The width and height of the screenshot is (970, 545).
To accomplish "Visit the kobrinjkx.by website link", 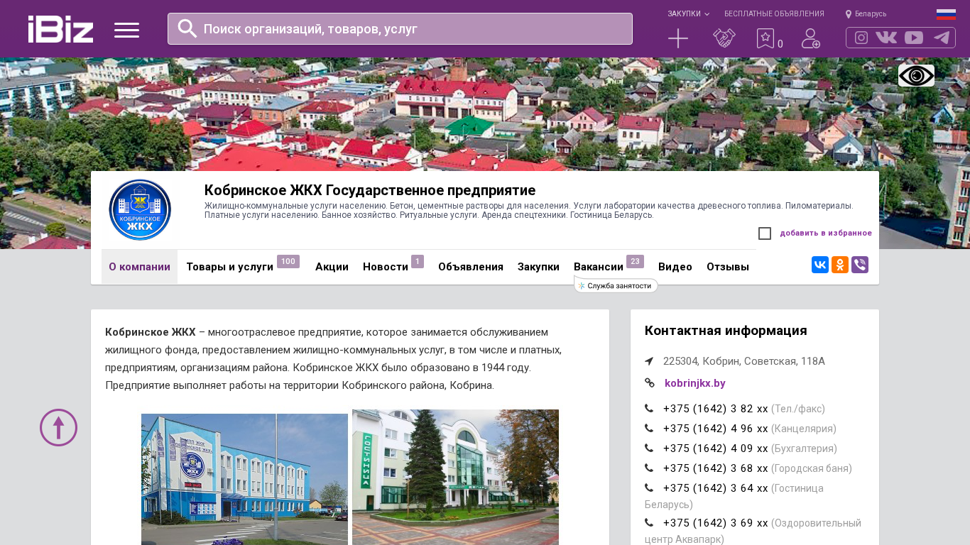I will click(x=695, y=383).
